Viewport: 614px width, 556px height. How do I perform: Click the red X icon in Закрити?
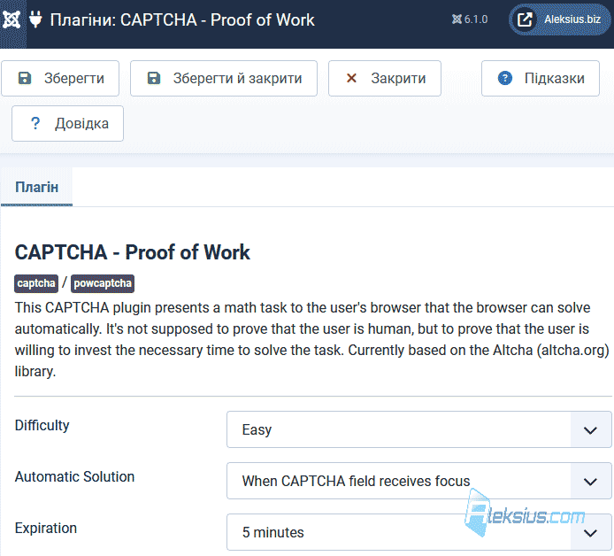tap(351, 79)
